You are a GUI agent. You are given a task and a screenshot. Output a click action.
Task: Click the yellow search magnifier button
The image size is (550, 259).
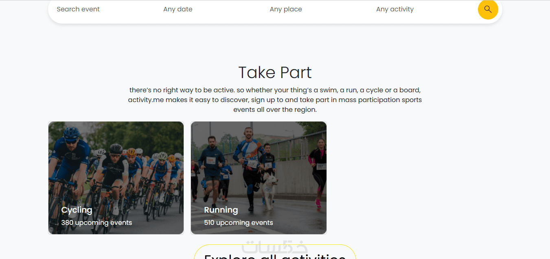point(488,9)
